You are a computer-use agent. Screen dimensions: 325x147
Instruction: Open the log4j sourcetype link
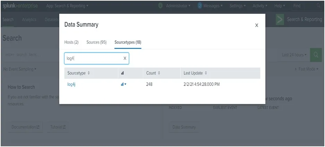point(71,84)
